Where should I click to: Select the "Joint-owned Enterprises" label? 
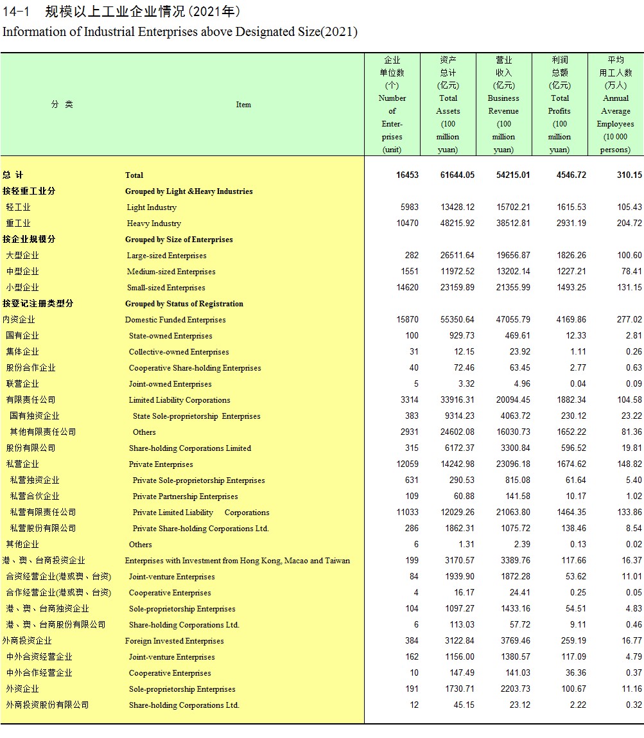170,383
